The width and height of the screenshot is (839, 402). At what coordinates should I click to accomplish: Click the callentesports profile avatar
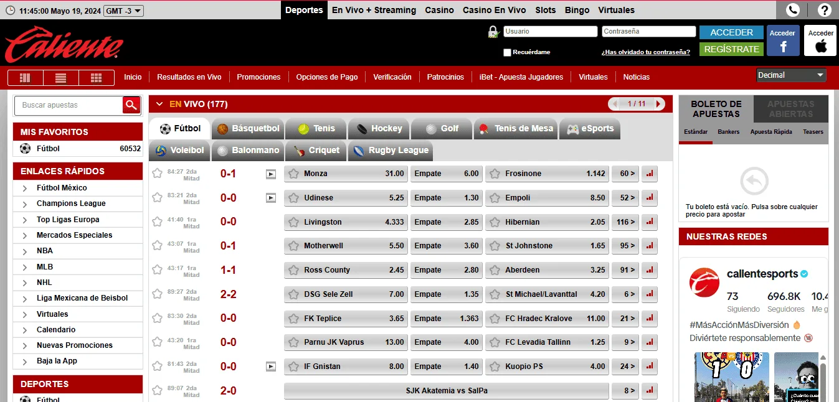pos(704,283)
